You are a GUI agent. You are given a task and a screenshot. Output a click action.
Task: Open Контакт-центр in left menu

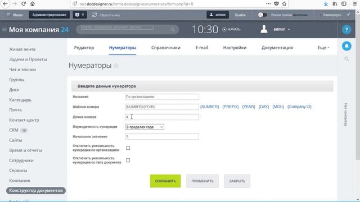tap(24, 120)
